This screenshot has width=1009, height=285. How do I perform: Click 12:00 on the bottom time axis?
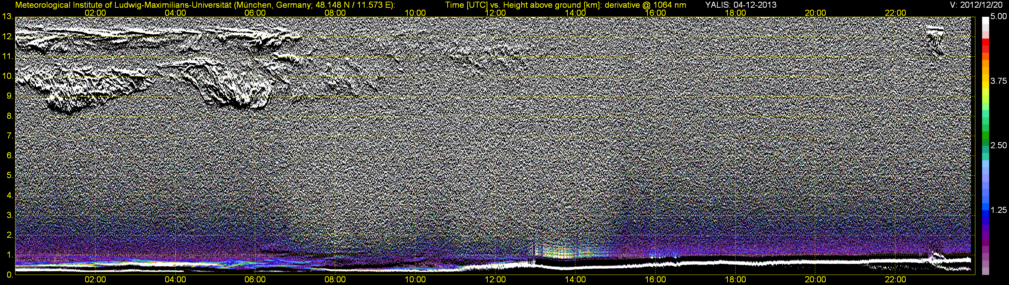pyautogui.click(x=495, y=280)
